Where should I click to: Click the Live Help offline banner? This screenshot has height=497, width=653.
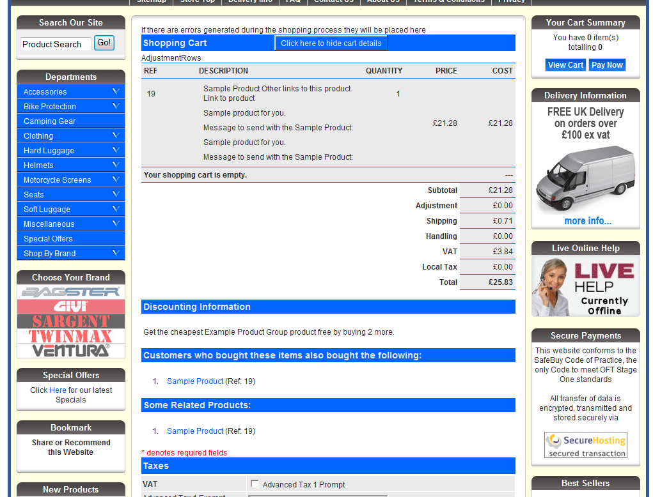585,286
